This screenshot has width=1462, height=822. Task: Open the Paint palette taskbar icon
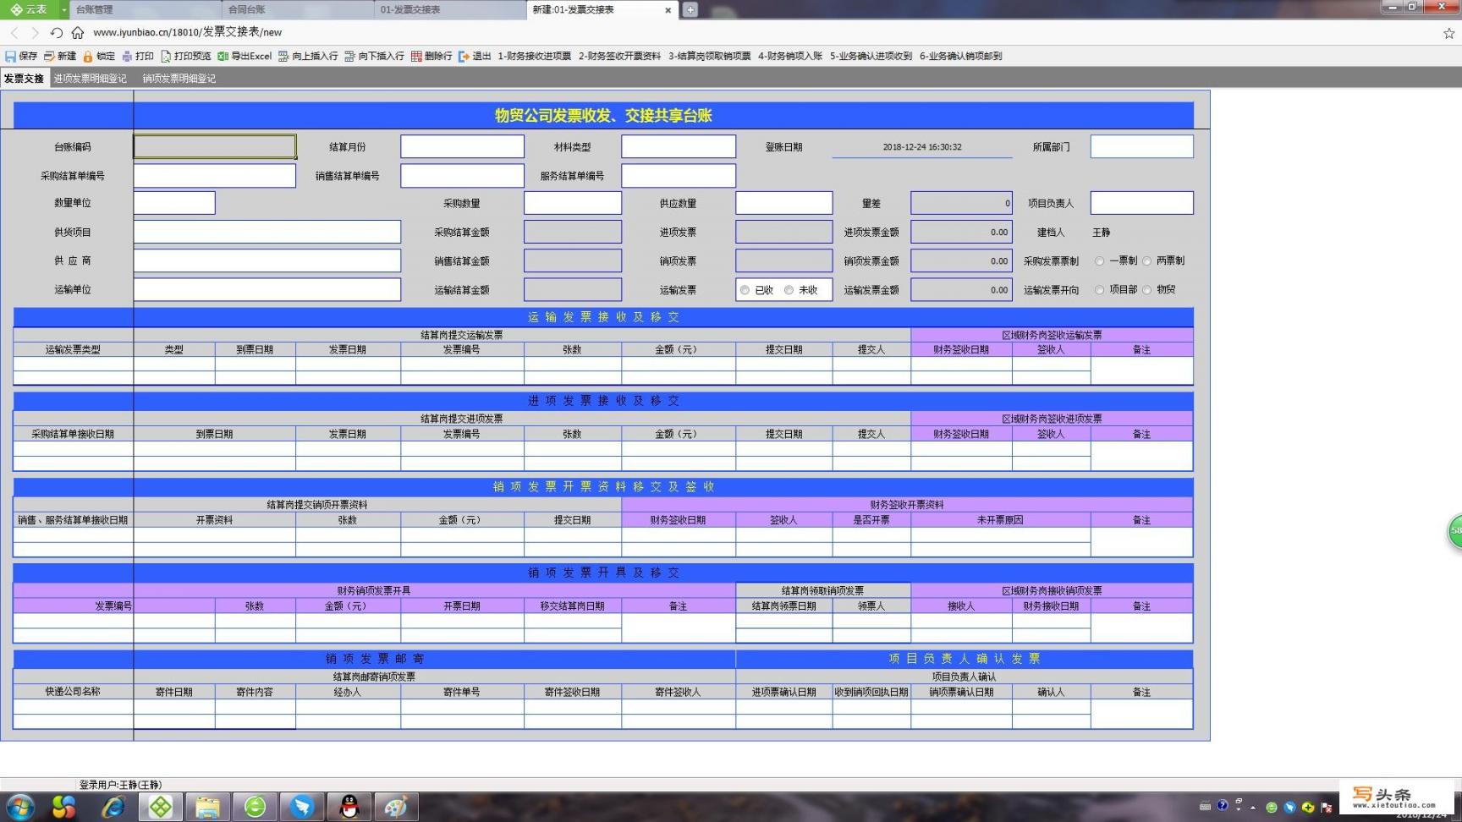tap(396, 807)
